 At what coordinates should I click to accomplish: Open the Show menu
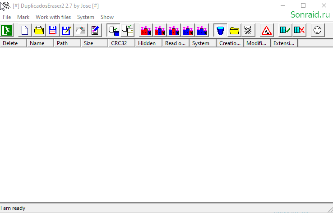pos(107,17)
